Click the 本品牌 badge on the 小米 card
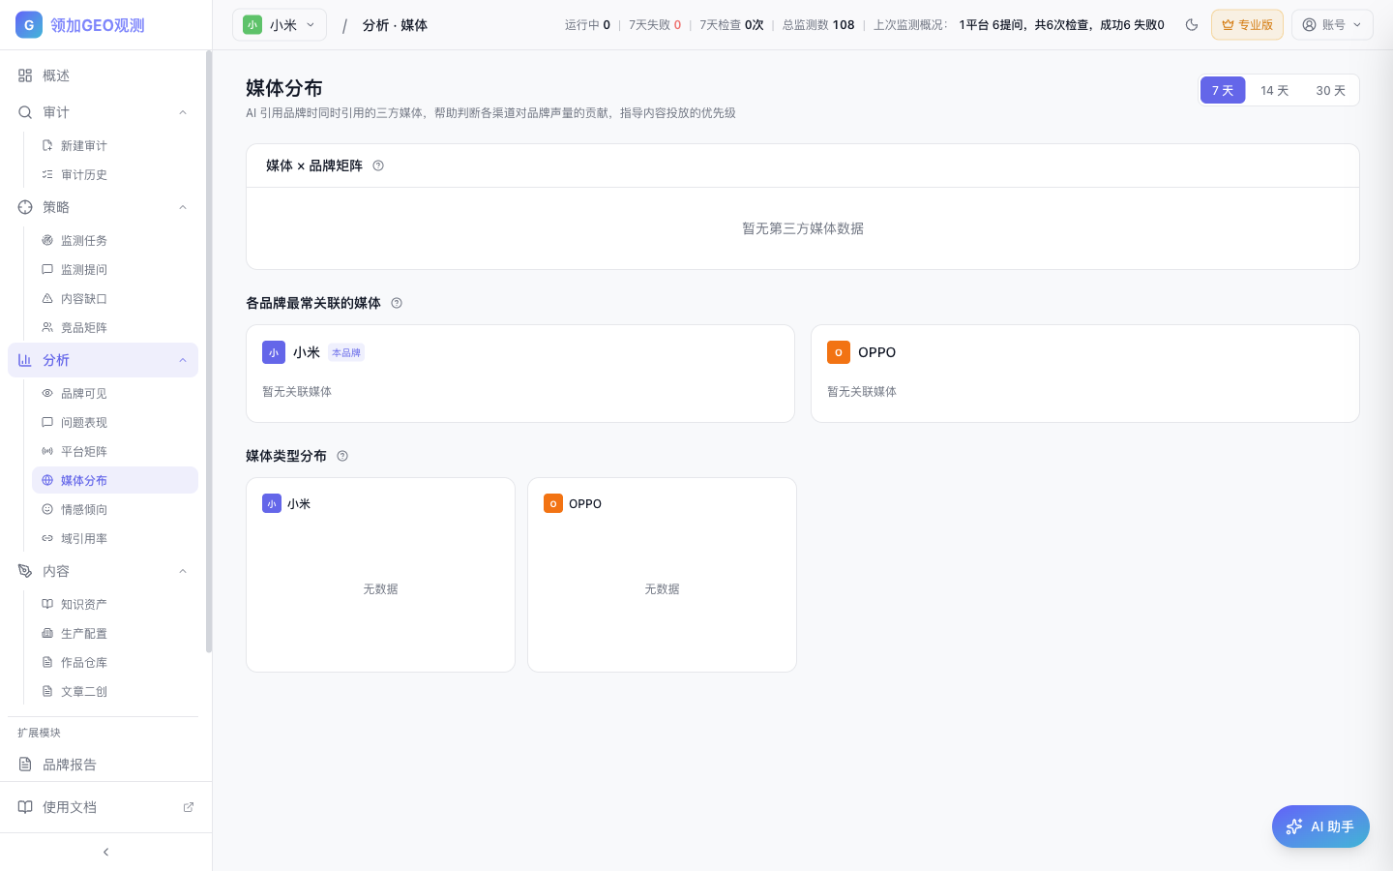Viewport: 1393px width, 871px height. (346, 353)
